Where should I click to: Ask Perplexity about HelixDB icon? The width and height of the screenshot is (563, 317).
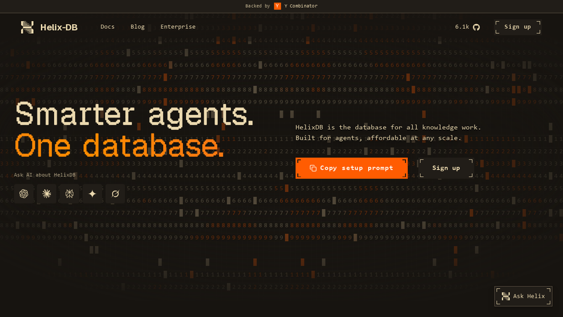coord(69,194)
